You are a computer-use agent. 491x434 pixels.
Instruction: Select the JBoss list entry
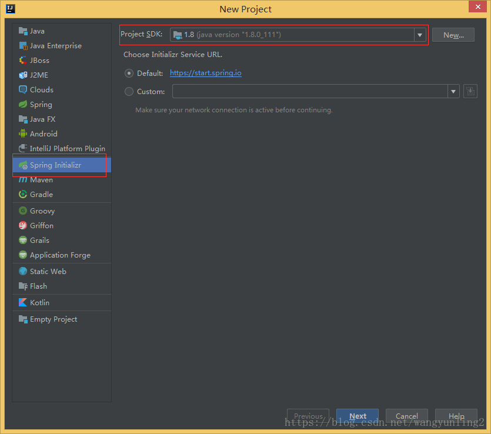point(62,61)
